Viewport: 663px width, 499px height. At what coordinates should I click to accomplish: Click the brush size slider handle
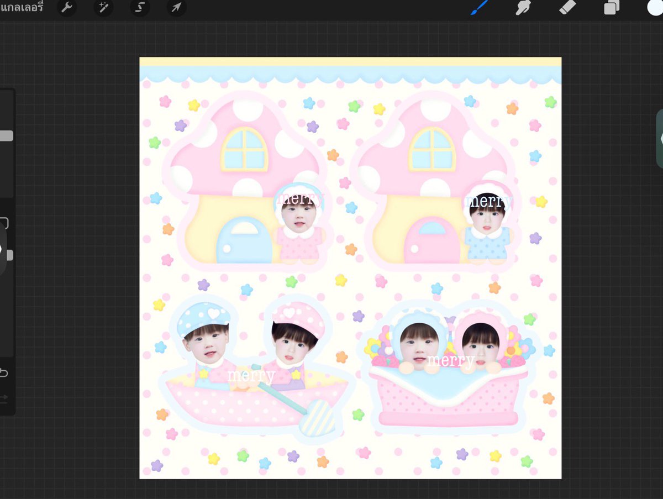point(6,136)
